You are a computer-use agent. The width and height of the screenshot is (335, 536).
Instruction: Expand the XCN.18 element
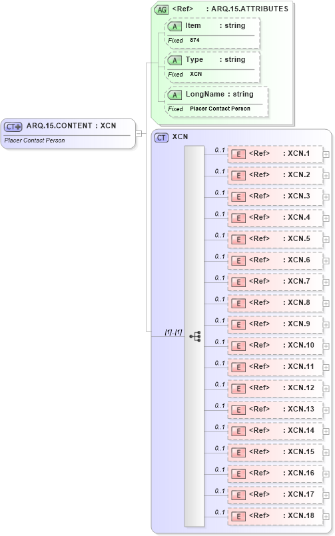(326, 517)
